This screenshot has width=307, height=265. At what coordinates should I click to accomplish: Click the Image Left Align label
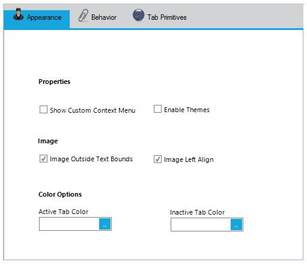click(189, 159)
